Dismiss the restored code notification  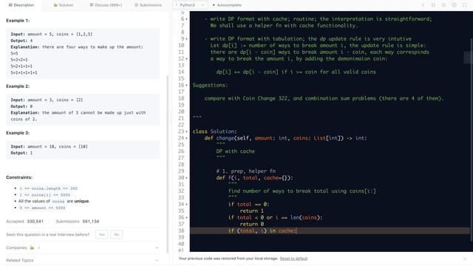point(465,259)
